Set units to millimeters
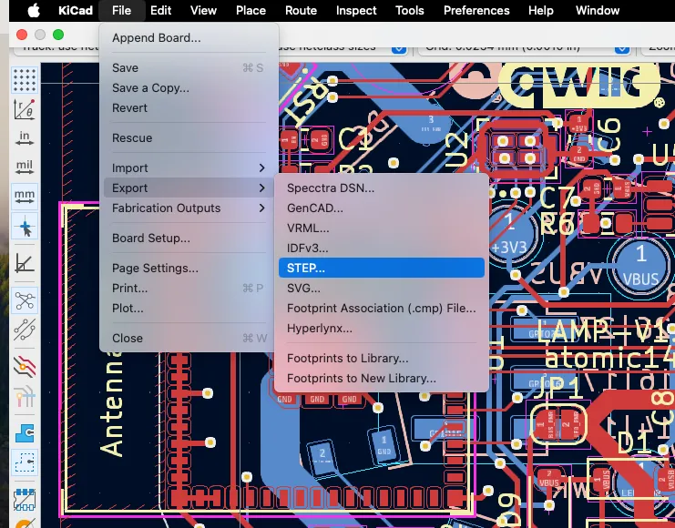Viewport: 675px width, 528px height. coord(24,197)
